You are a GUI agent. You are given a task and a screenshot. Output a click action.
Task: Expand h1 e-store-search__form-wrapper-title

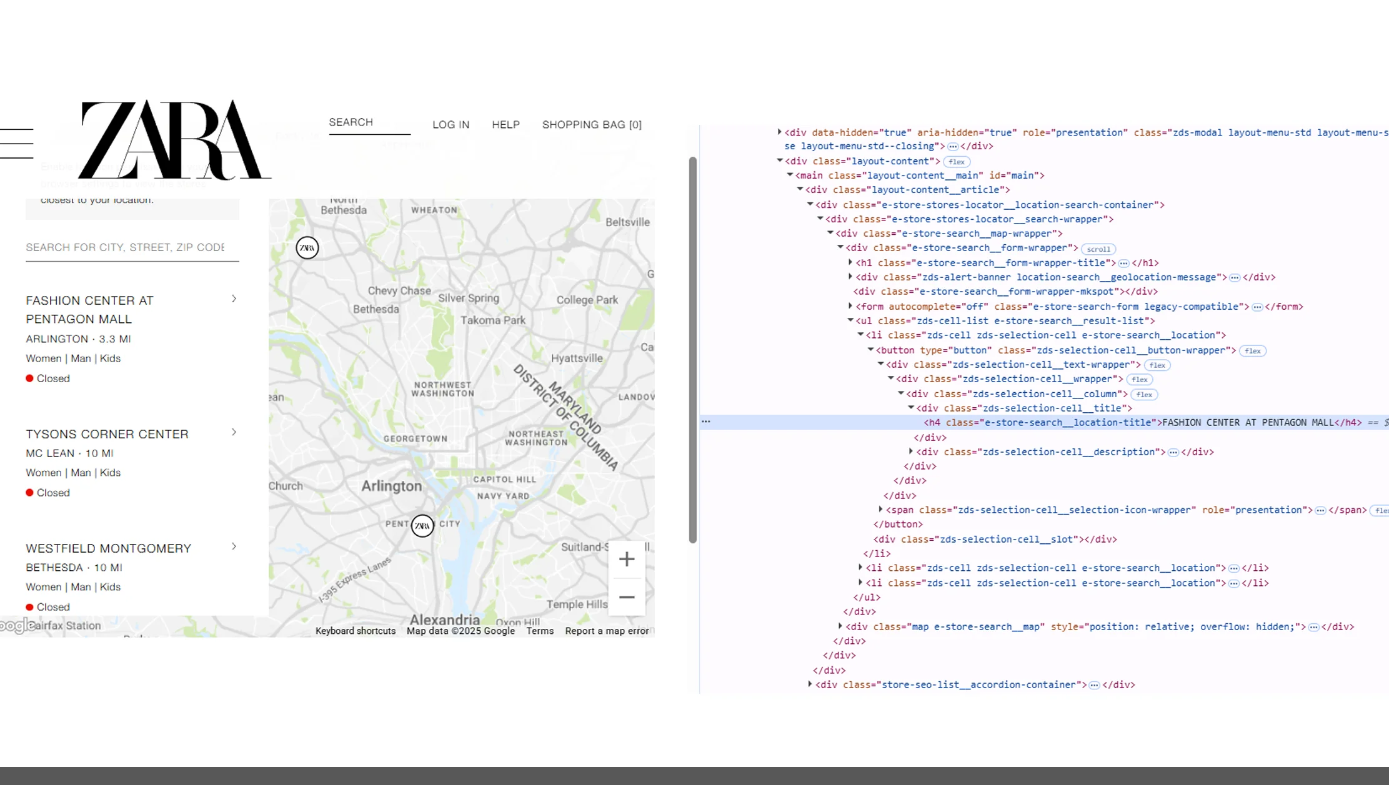pos(850,262)
